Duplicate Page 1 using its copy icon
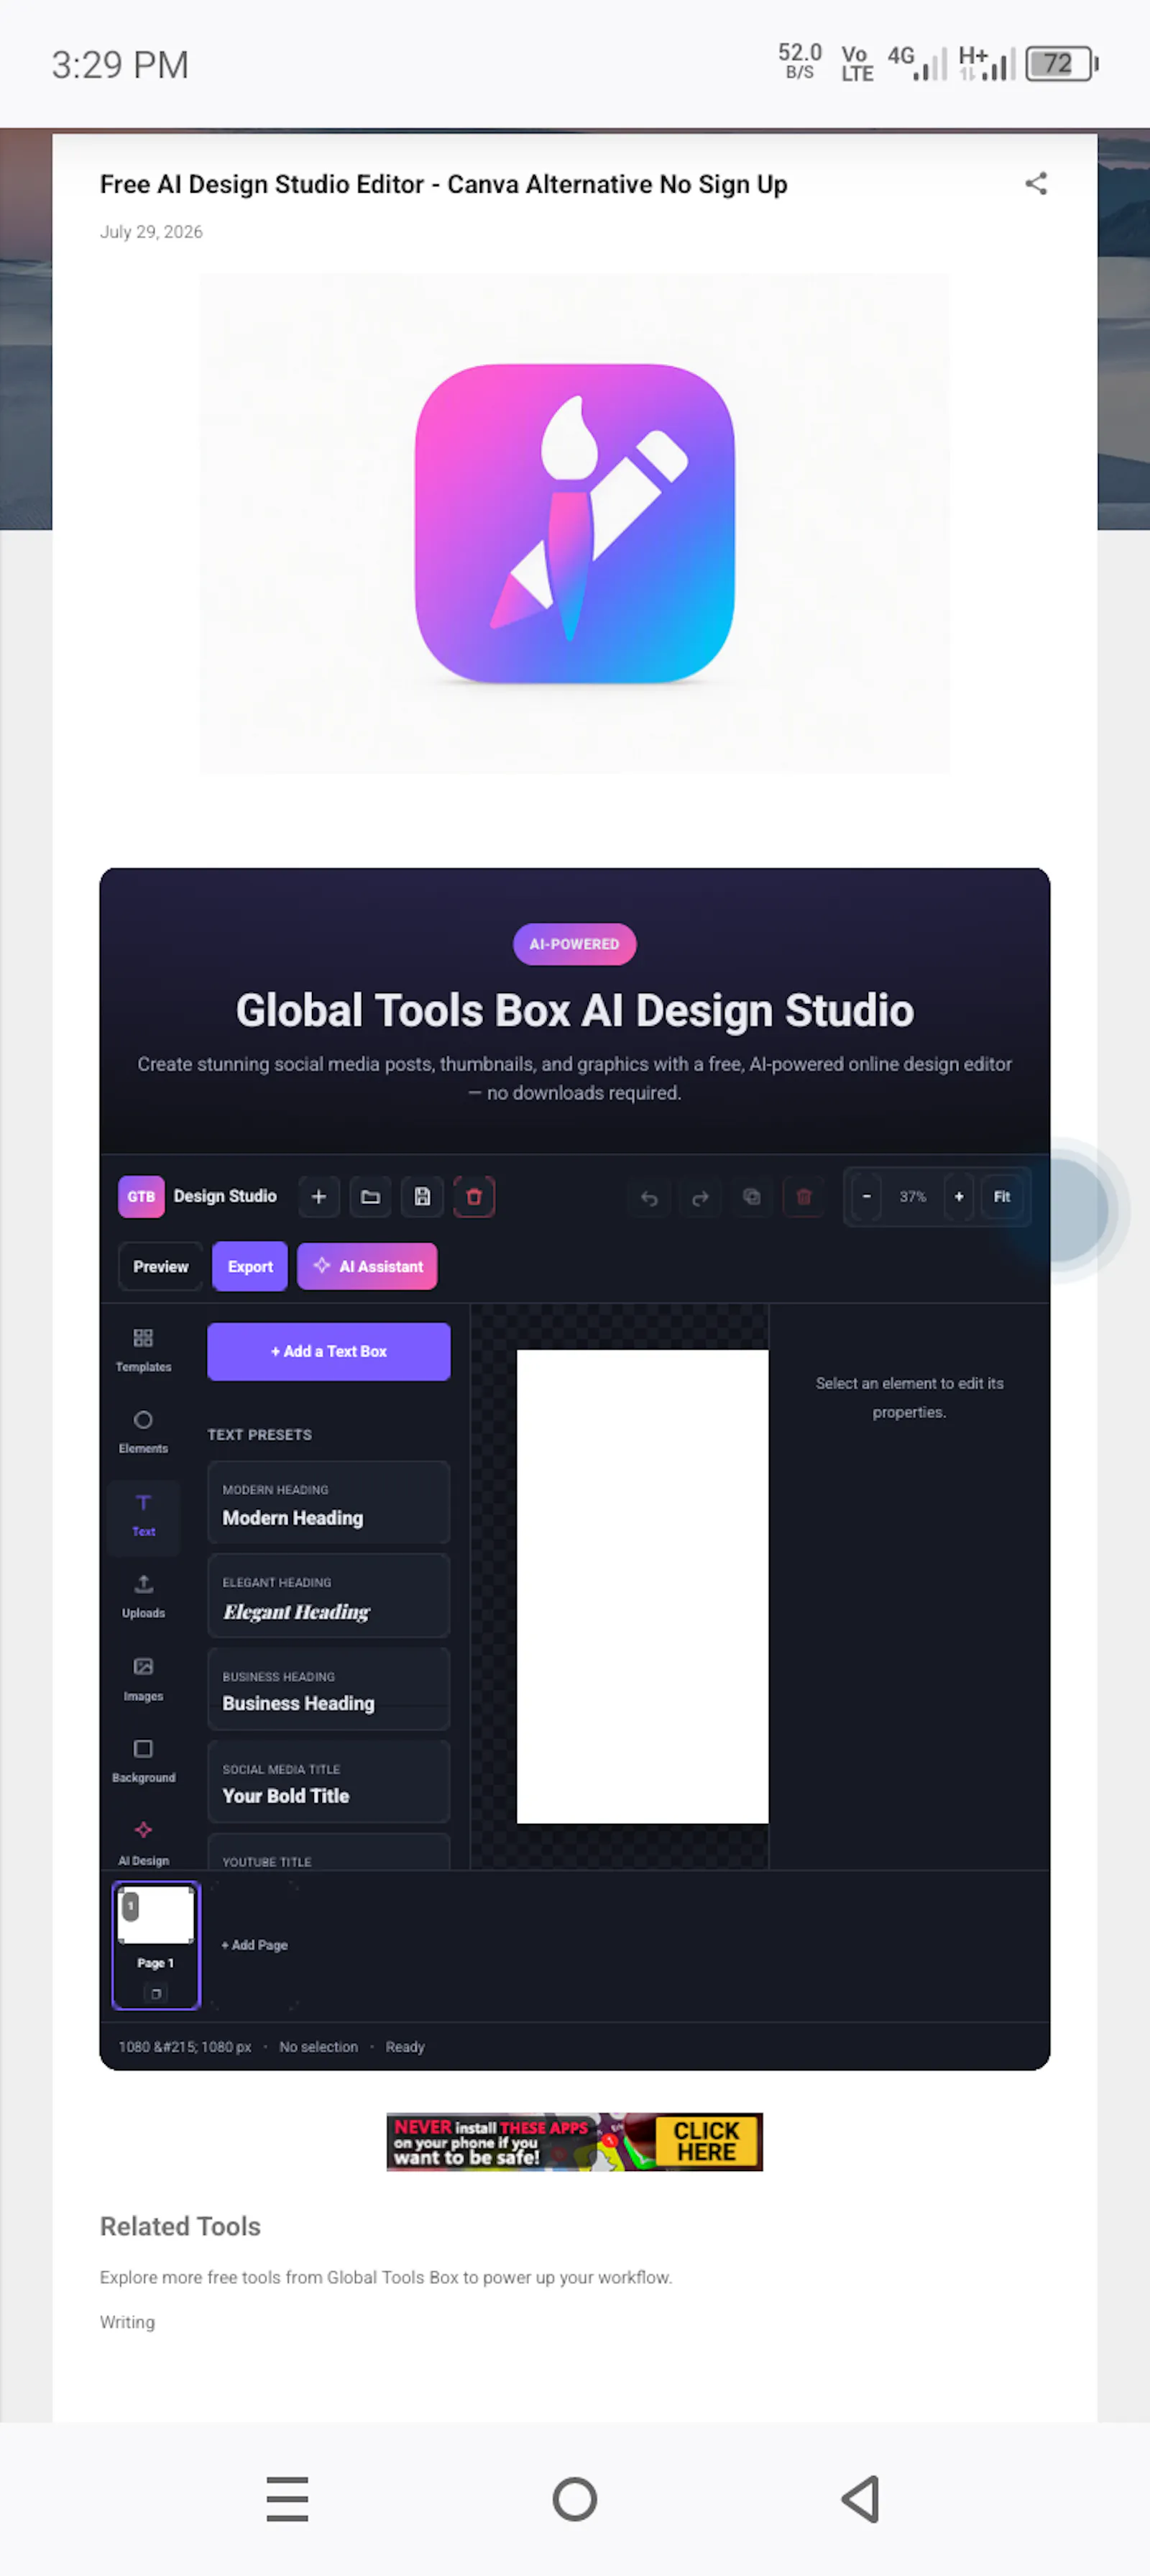 pos(156,1994)
